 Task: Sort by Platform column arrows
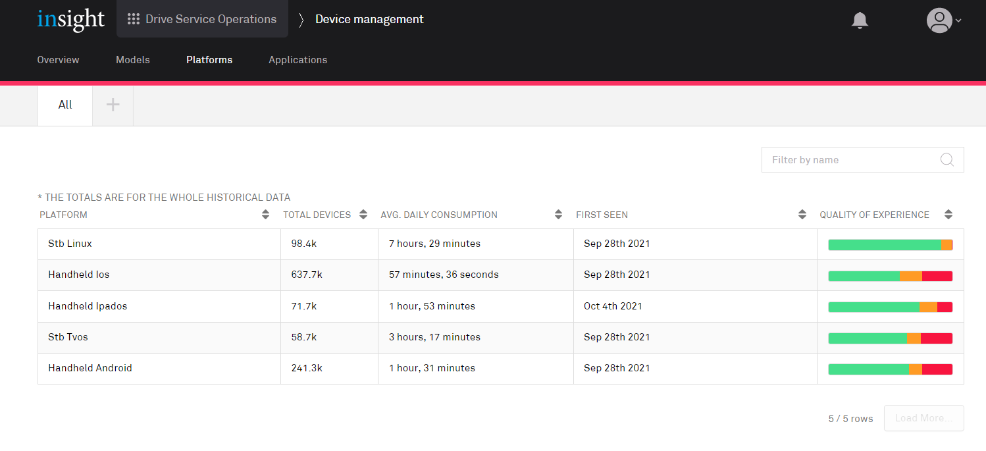[265, 215]
